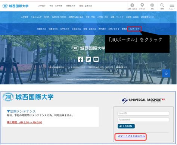The image size is (177, 145).
Task: Open the アクセス map pin icon
Action: click(142, 6)
